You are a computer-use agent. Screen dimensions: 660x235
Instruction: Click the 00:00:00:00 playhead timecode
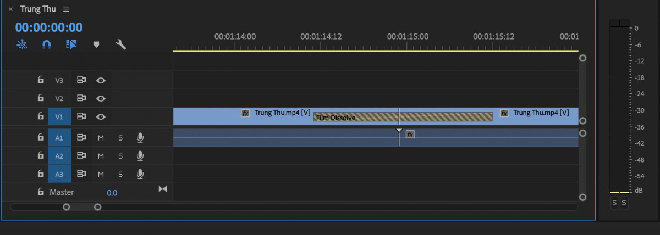pyautogui.click(x=49, y=27)
